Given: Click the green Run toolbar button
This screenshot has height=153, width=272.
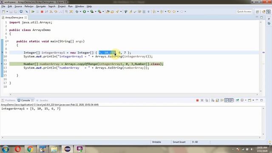Looking at the screenshot, I should (85, 11).
